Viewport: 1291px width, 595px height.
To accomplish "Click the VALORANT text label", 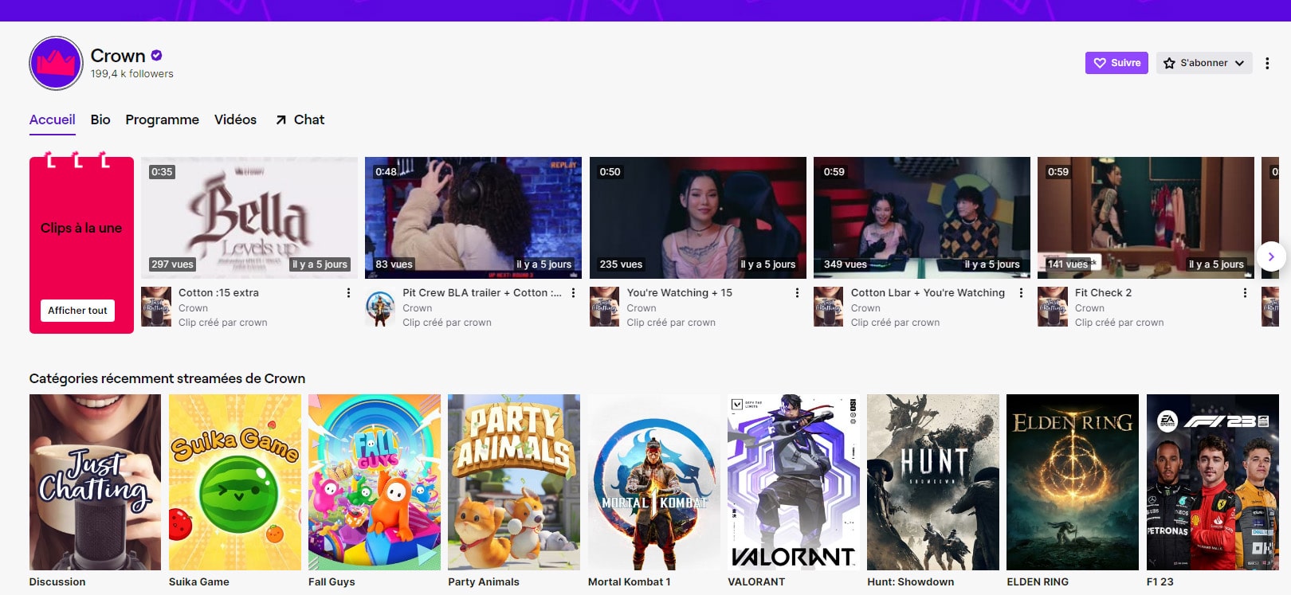I will click(756, 582).
